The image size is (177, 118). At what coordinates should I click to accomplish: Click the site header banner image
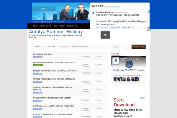[61, 12]
